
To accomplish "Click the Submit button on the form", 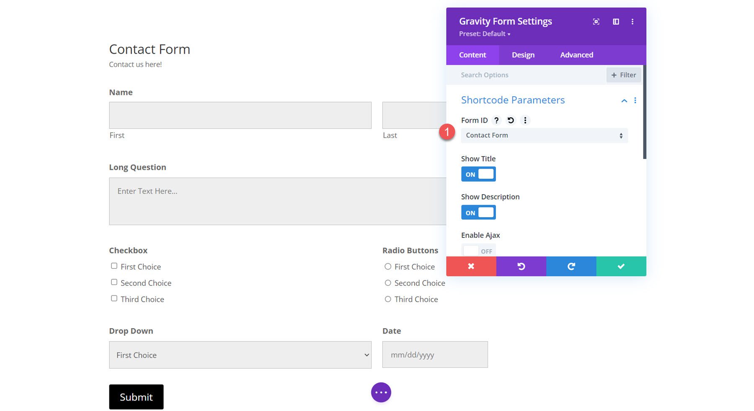I will [136, 397].
